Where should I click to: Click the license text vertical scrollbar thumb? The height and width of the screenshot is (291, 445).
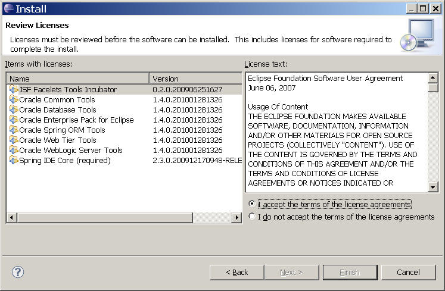(x=433, y=87)
